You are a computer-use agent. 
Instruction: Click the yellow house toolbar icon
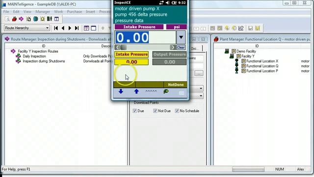point(28,19)
